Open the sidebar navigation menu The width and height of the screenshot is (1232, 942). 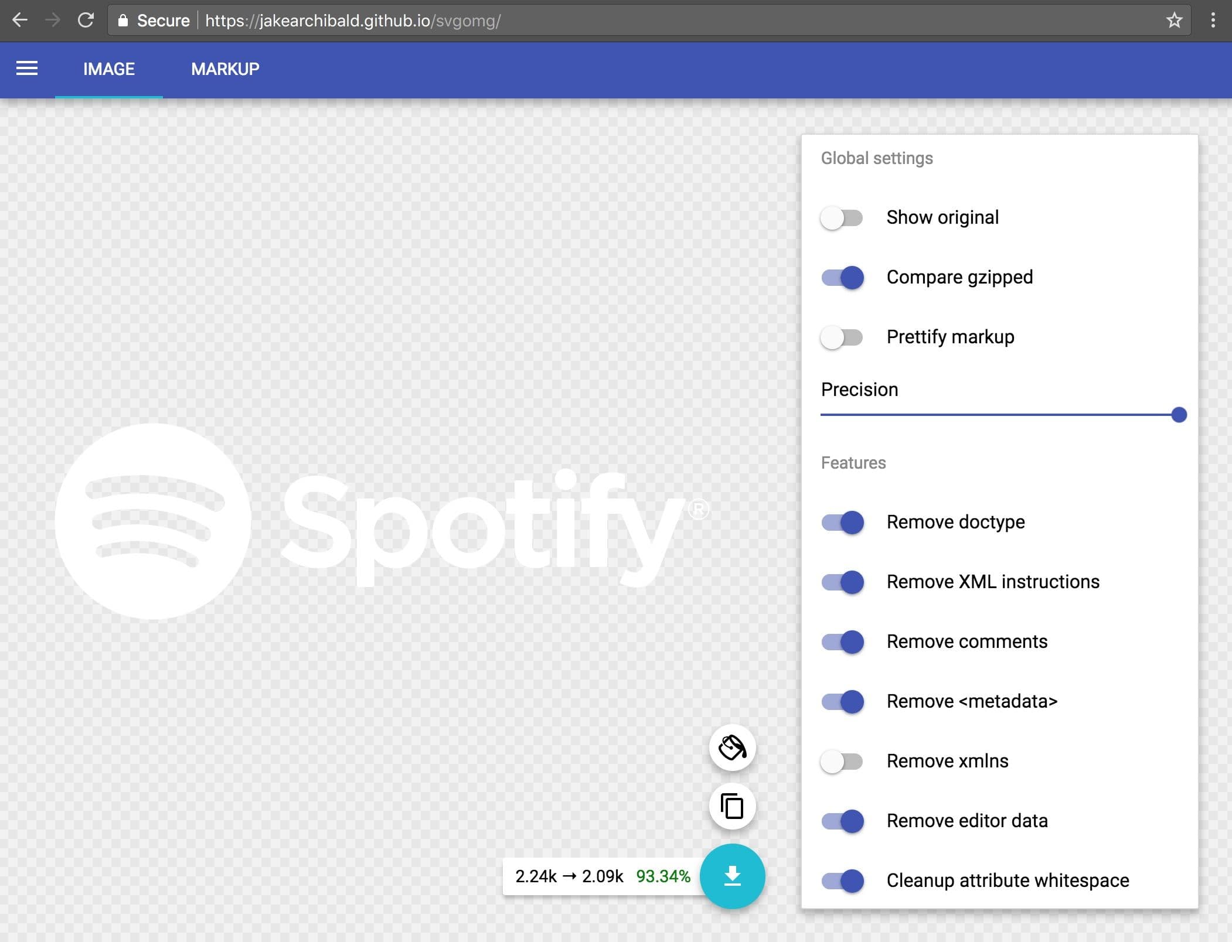pos(26,69)
